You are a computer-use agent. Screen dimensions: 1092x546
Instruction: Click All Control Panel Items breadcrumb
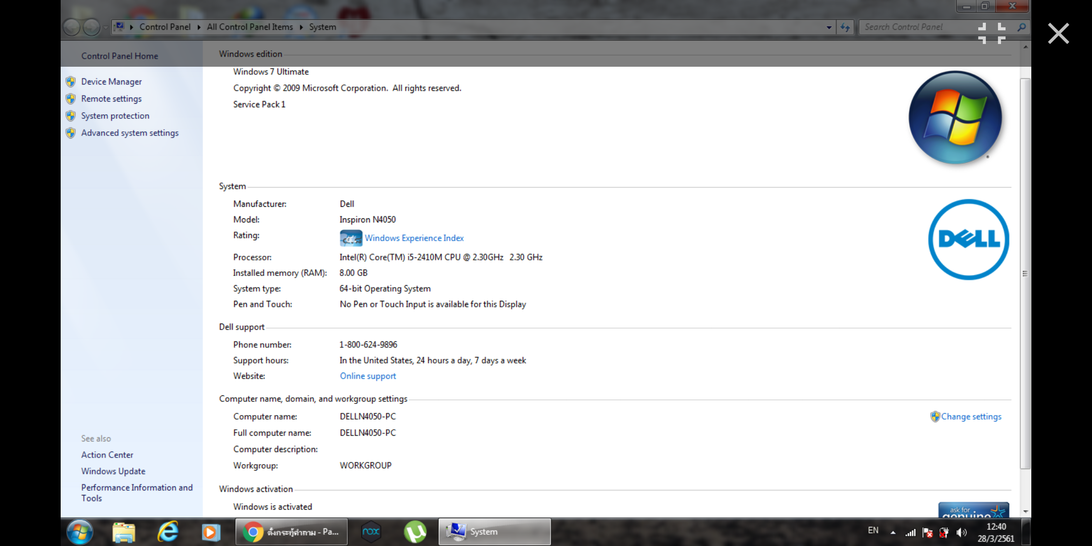pos(250,27)
